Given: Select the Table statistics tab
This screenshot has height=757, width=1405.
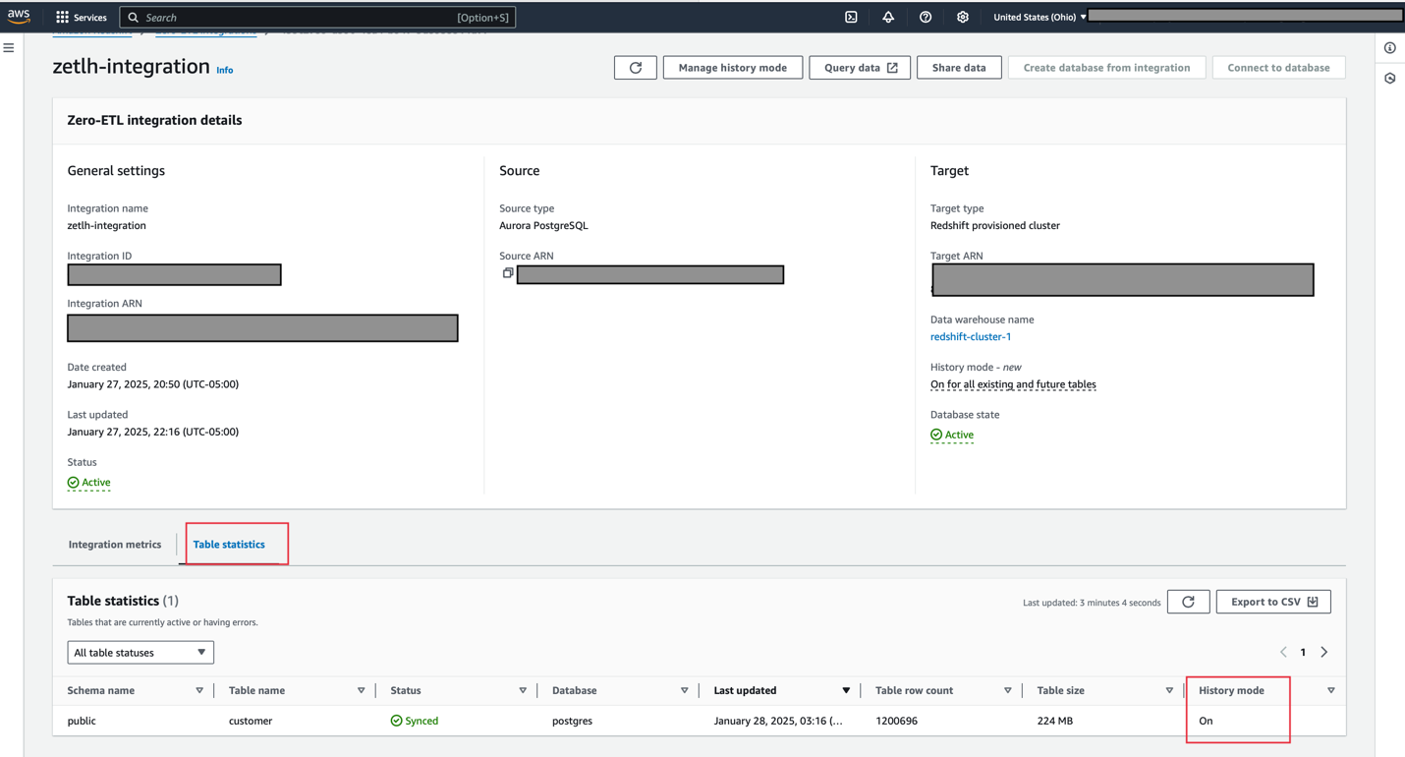Looking at the screenshot, I should coord(229,545).
